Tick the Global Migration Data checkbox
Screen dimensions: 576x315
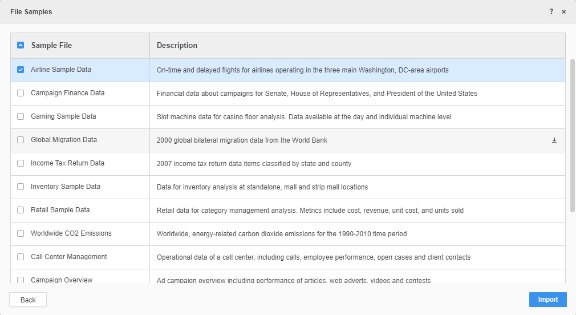[21, 140]
